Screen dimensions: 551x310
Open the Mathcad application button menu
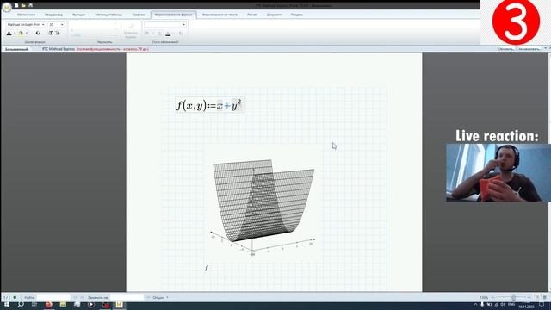[x=6, y=7]
